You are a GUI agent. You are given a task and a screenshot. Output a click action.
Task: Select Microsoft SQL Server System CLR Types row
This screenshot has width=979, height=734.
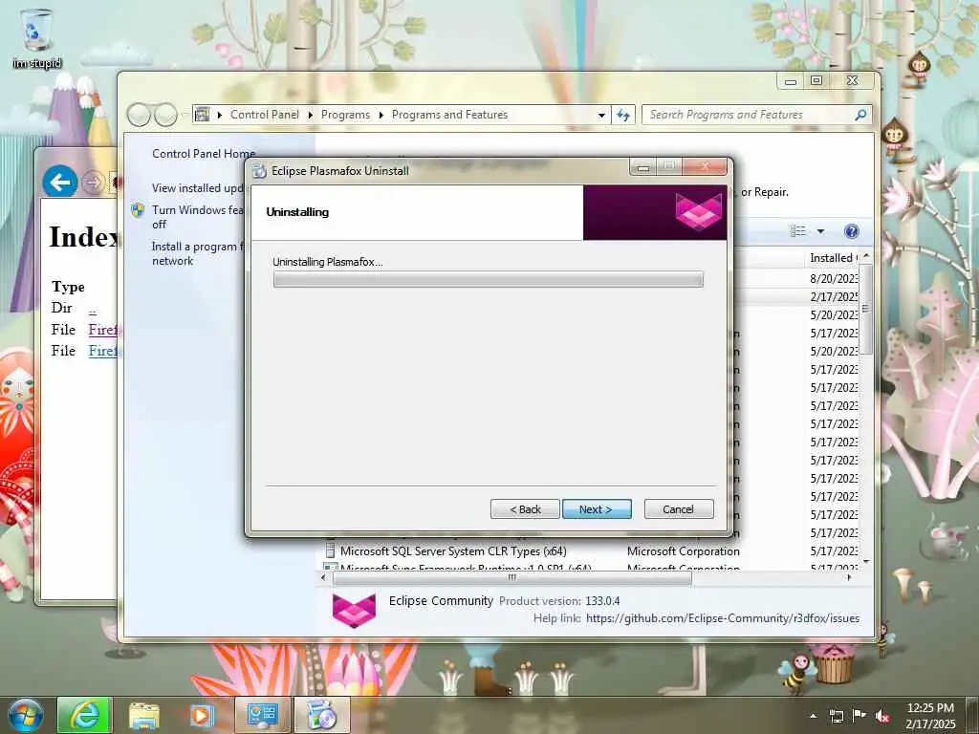[590, 551]
